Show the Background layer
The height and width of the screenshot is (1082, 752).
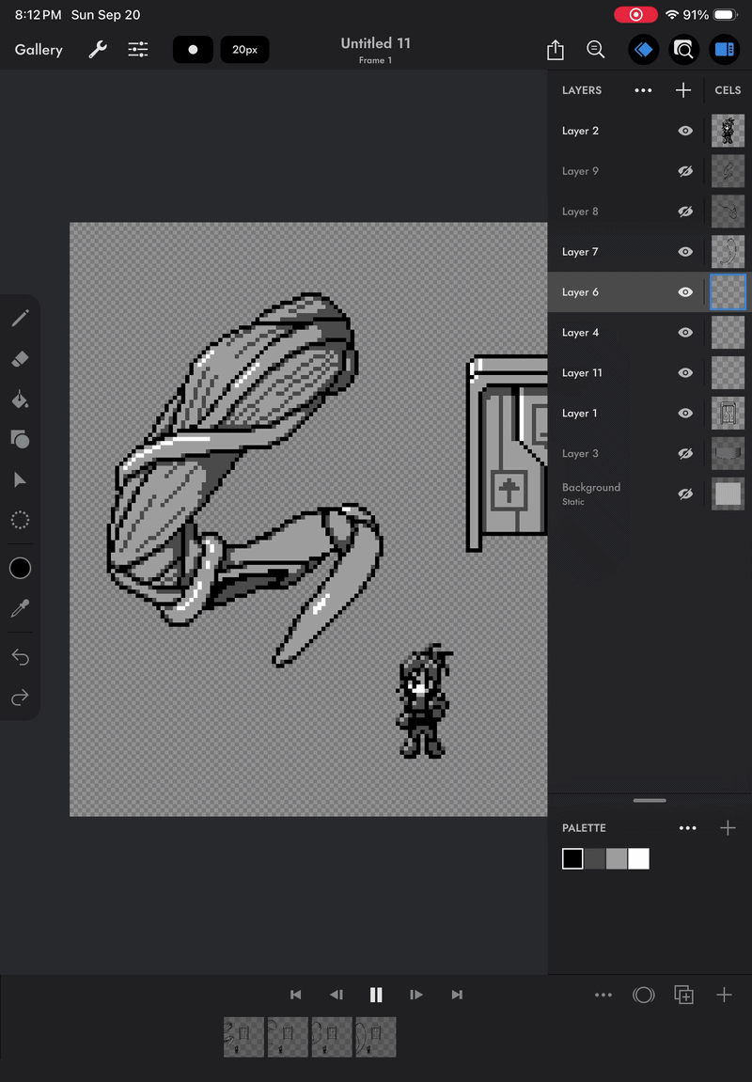point(685,494)
